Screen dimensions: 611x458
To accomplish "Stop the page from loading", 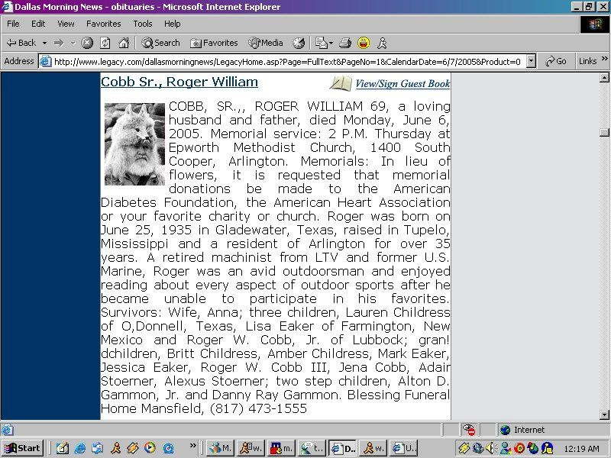I will click(x=87, y=43).
